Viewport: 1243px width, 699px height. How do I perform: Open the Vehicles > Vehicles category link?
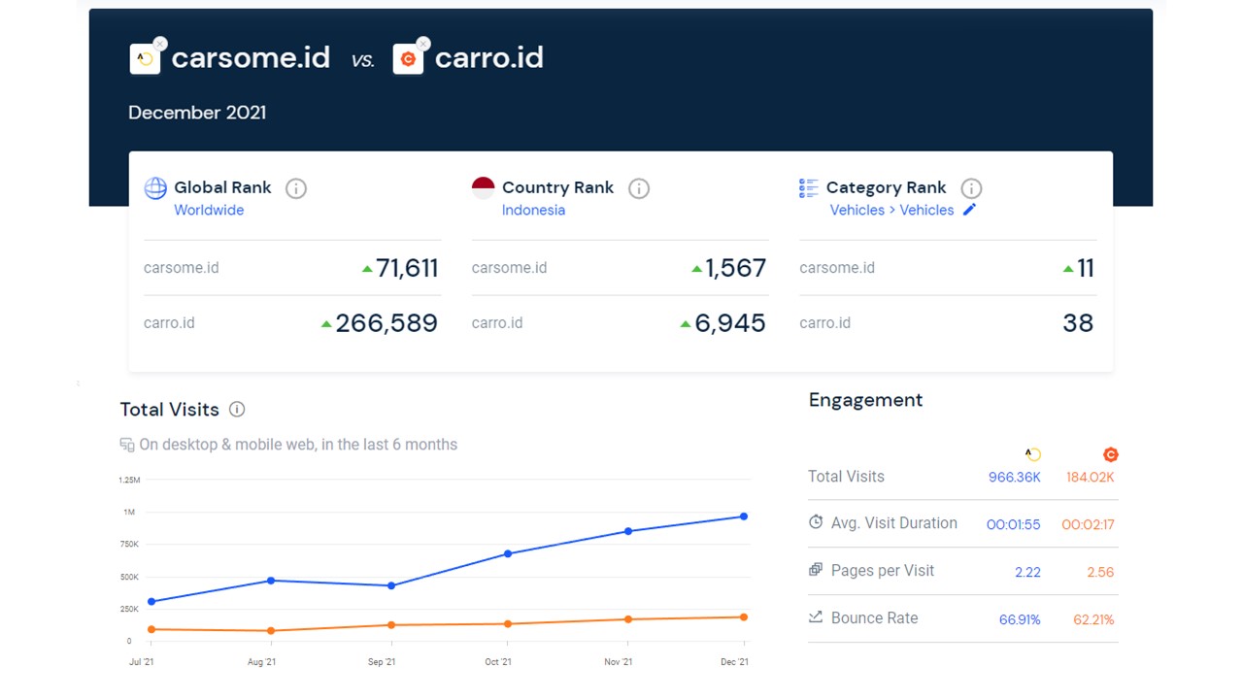point(891,210)
